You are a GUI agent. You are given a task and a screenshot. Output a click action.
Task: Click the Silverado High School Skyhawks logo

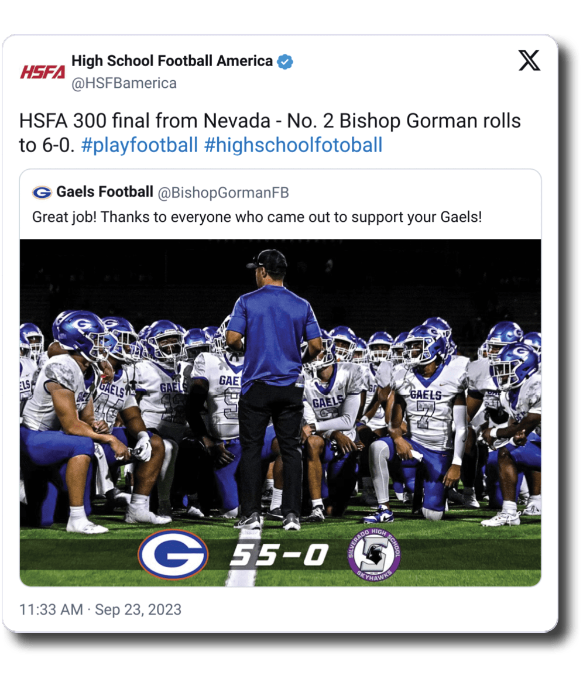click(x=375, y=554)
